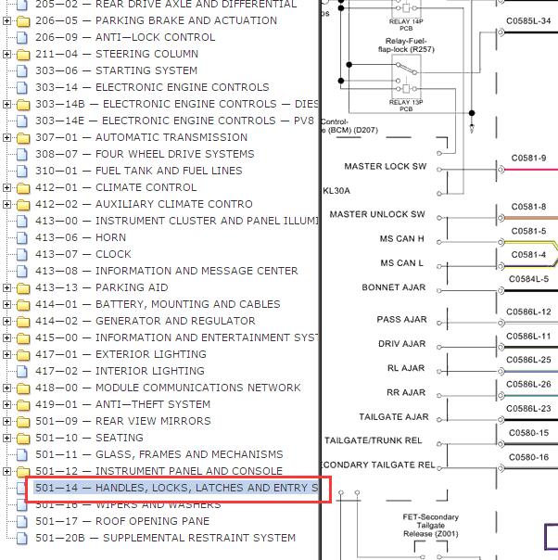Click the 419-01 Anti-Theft System folder icon
This screenshot has height=560, width=558.
pos(23,405)
